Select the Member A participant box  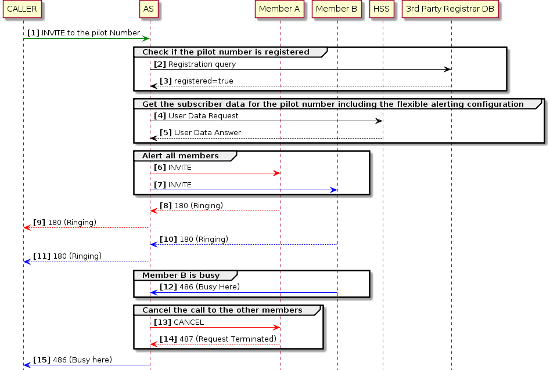tap(279, 9)
